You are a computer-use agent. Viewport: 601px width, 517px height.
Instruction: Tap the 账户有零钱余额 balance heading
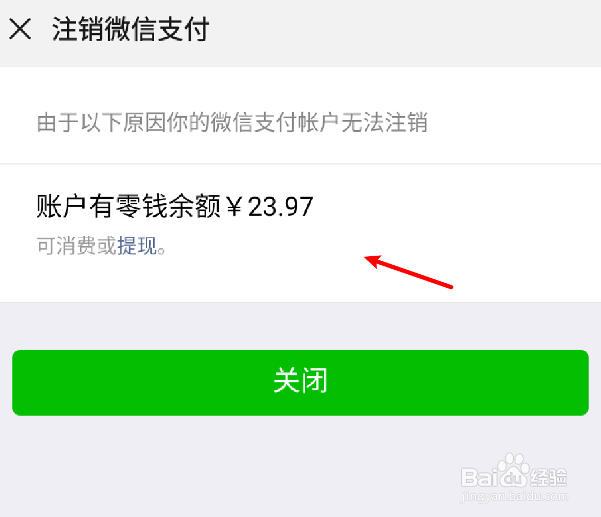pos(128,206)
